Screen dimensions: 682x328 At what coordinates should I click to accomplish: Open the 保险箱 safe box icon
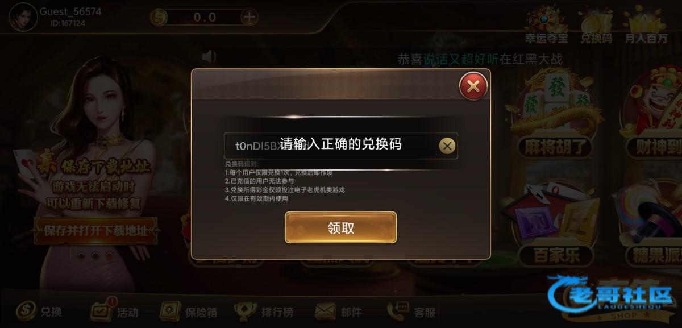point(188,312)
